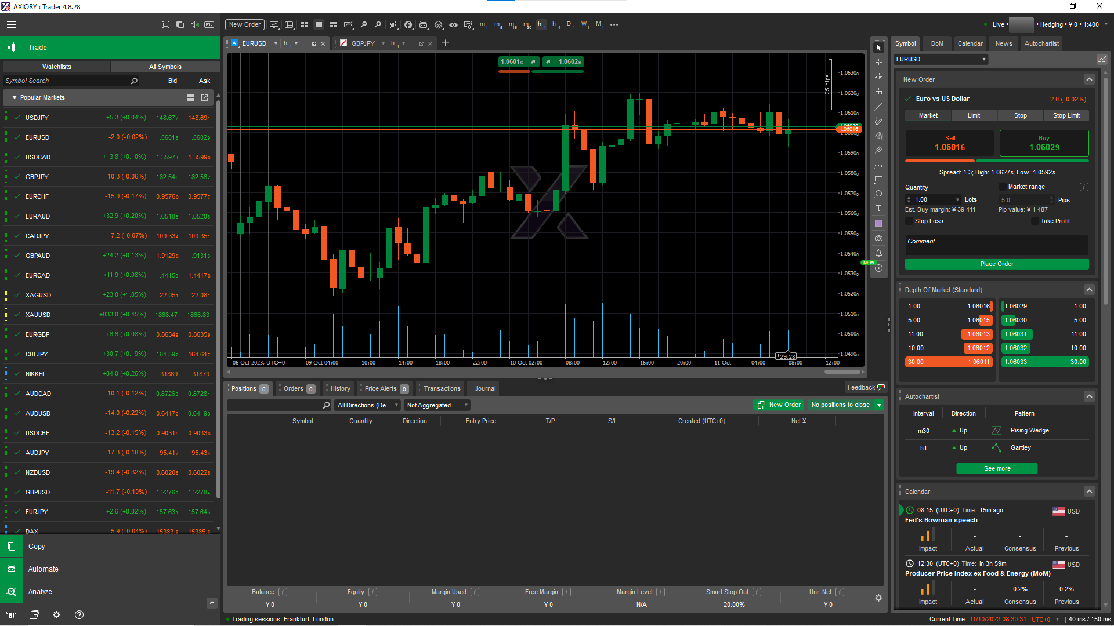The height and width of the screenshot is (626, 1114).
Task: Click the price alert bell icon
Action: click(878, 253)
